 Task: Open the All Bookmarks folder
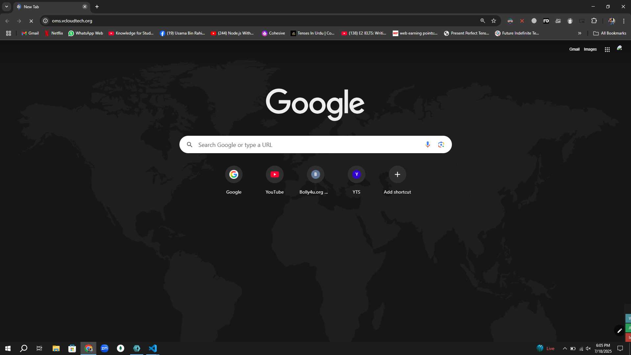(610, 33)
